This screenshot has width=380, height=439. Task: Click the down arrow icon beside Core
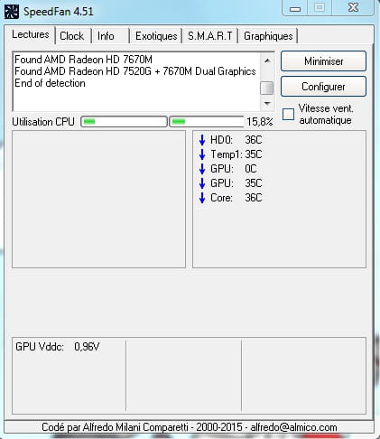(x=202, y=198)
